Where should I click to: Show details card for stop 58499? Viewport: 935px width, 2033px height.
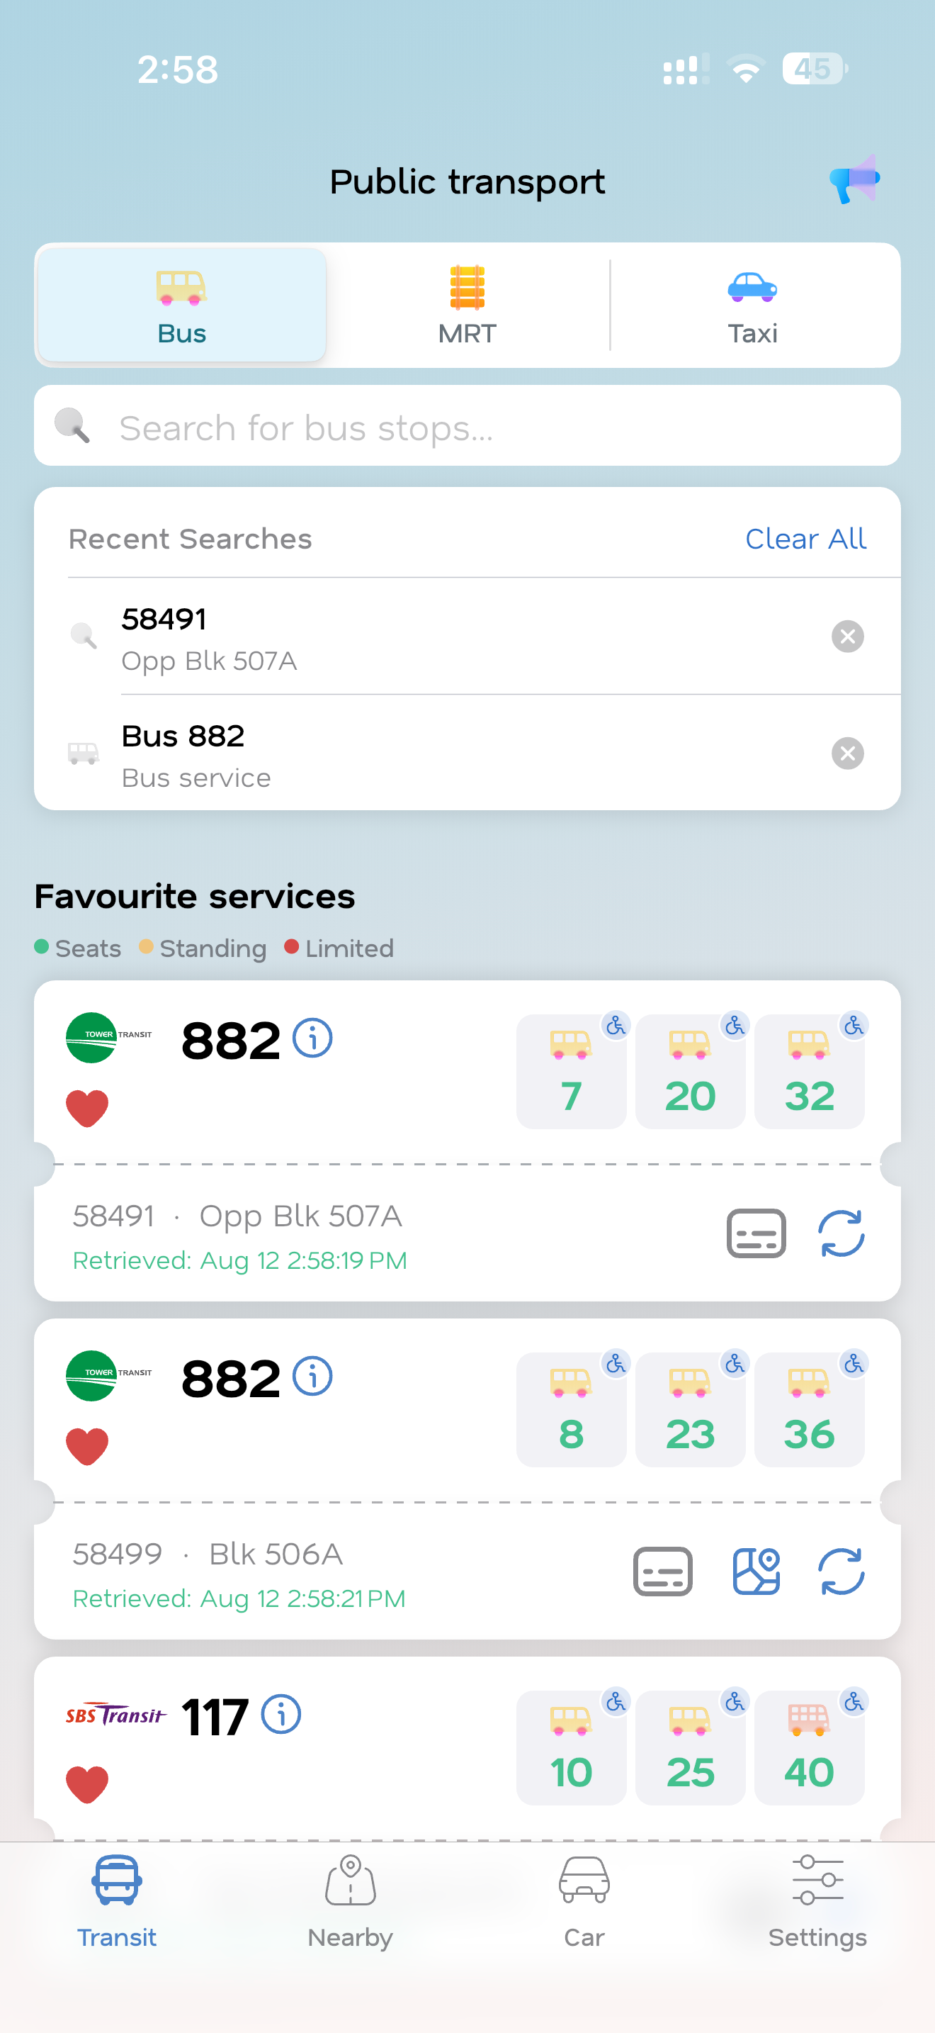tap(662, 1572)
